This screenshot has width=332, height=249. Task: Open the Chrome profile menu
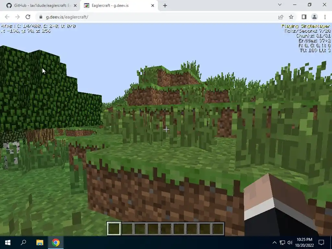[314, 17]
